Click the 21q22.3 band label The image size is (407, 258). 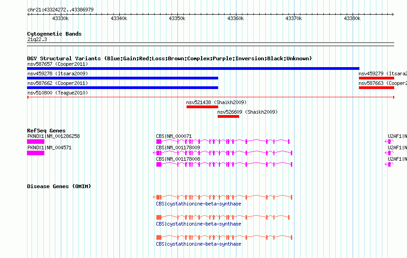[37, 39]
